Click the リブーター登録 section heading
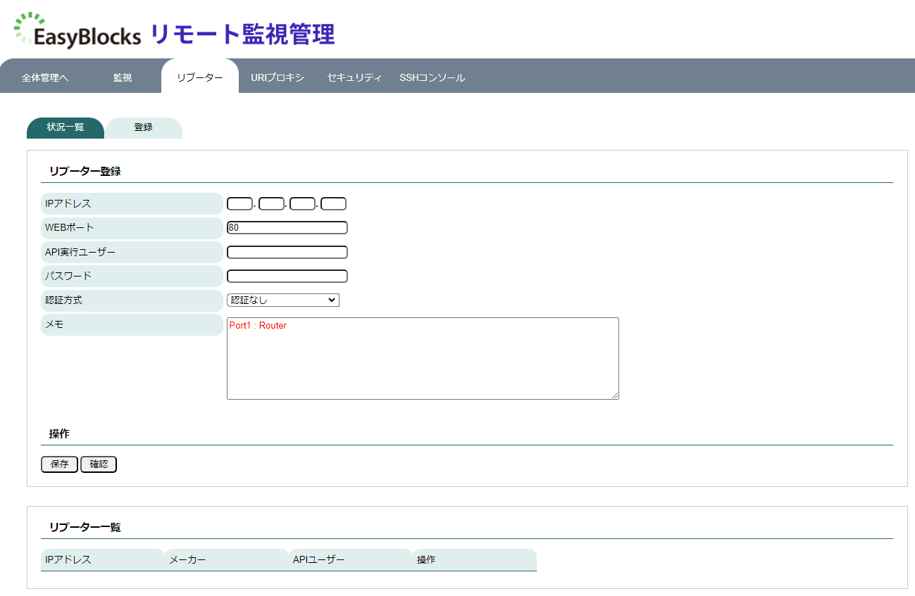The height and width of the screenshot is (596, 915). coord(85,171)
